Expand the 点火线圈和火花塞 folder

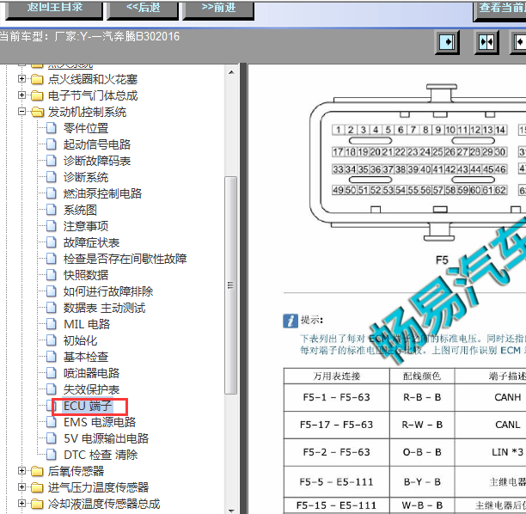pos(21,79)
